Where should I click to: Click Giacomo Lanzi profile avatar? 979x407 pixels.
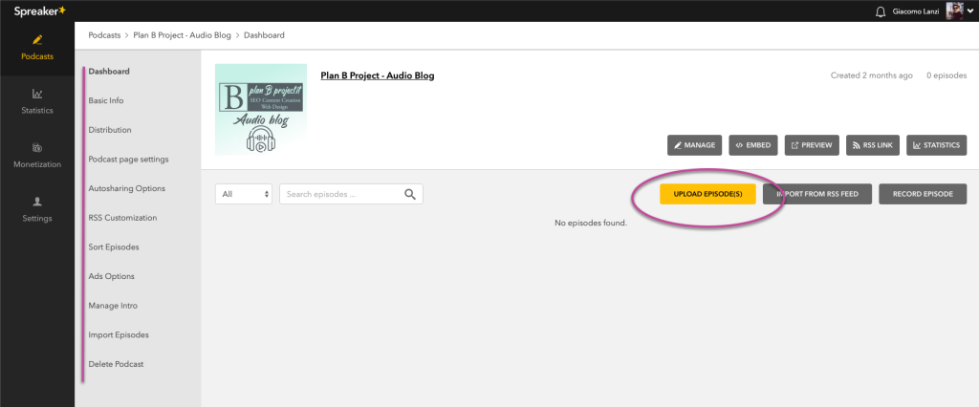[955, 11]
